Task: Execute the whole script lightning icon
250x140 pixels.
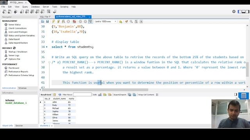Action: click(x=54, y=21)
